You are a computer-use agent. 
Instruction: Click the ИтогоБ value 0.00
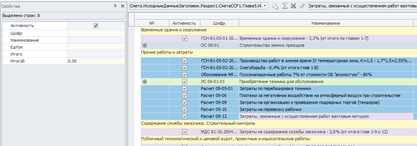coord(96,61)
